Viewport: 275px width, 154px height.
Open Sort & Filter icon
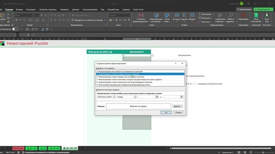pos(220,15)
